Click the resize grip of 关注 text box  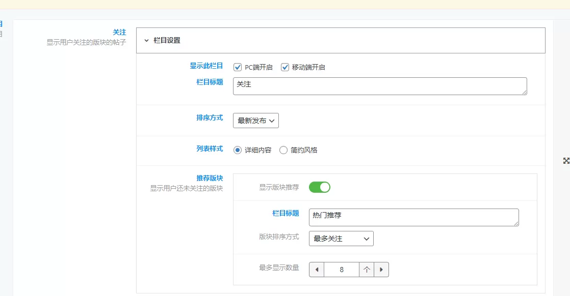tap(524, 93)
